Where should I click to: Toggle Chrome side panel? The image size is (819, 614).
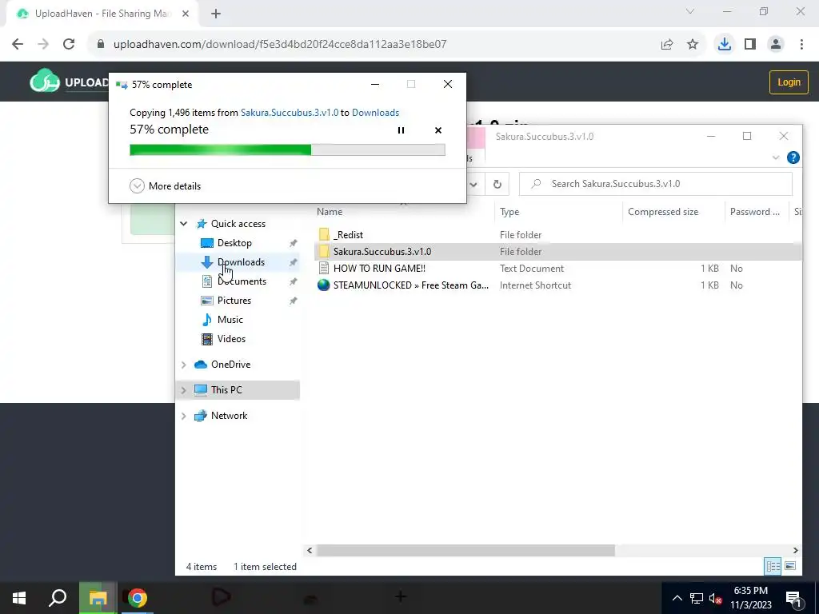(750, 45)
